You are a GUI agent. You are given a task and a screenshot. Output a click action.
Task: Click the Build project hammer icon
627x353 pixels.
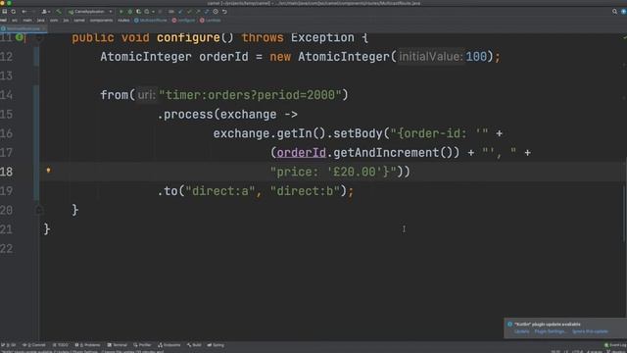59,12
